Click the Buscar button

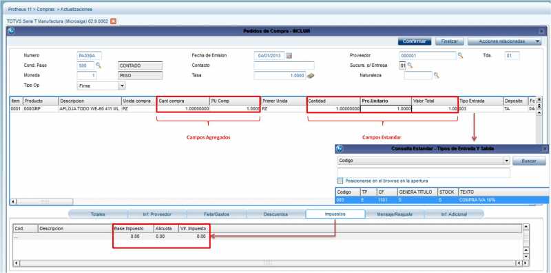529,161
